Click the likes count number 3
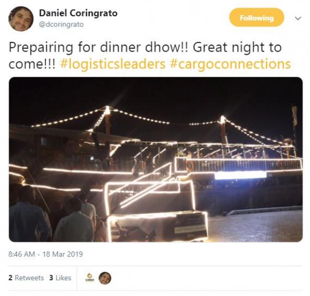Viewport: 310px width, 296px height. [x=51, y=278]
